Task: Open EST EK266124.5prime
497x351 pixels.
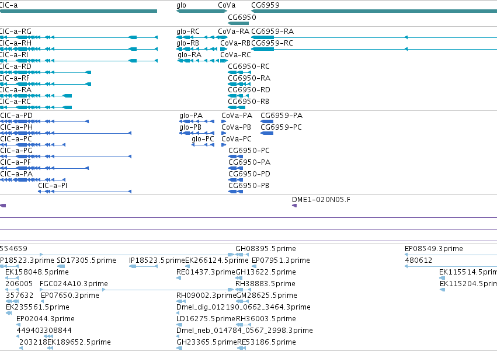Action: click(187, 266)
